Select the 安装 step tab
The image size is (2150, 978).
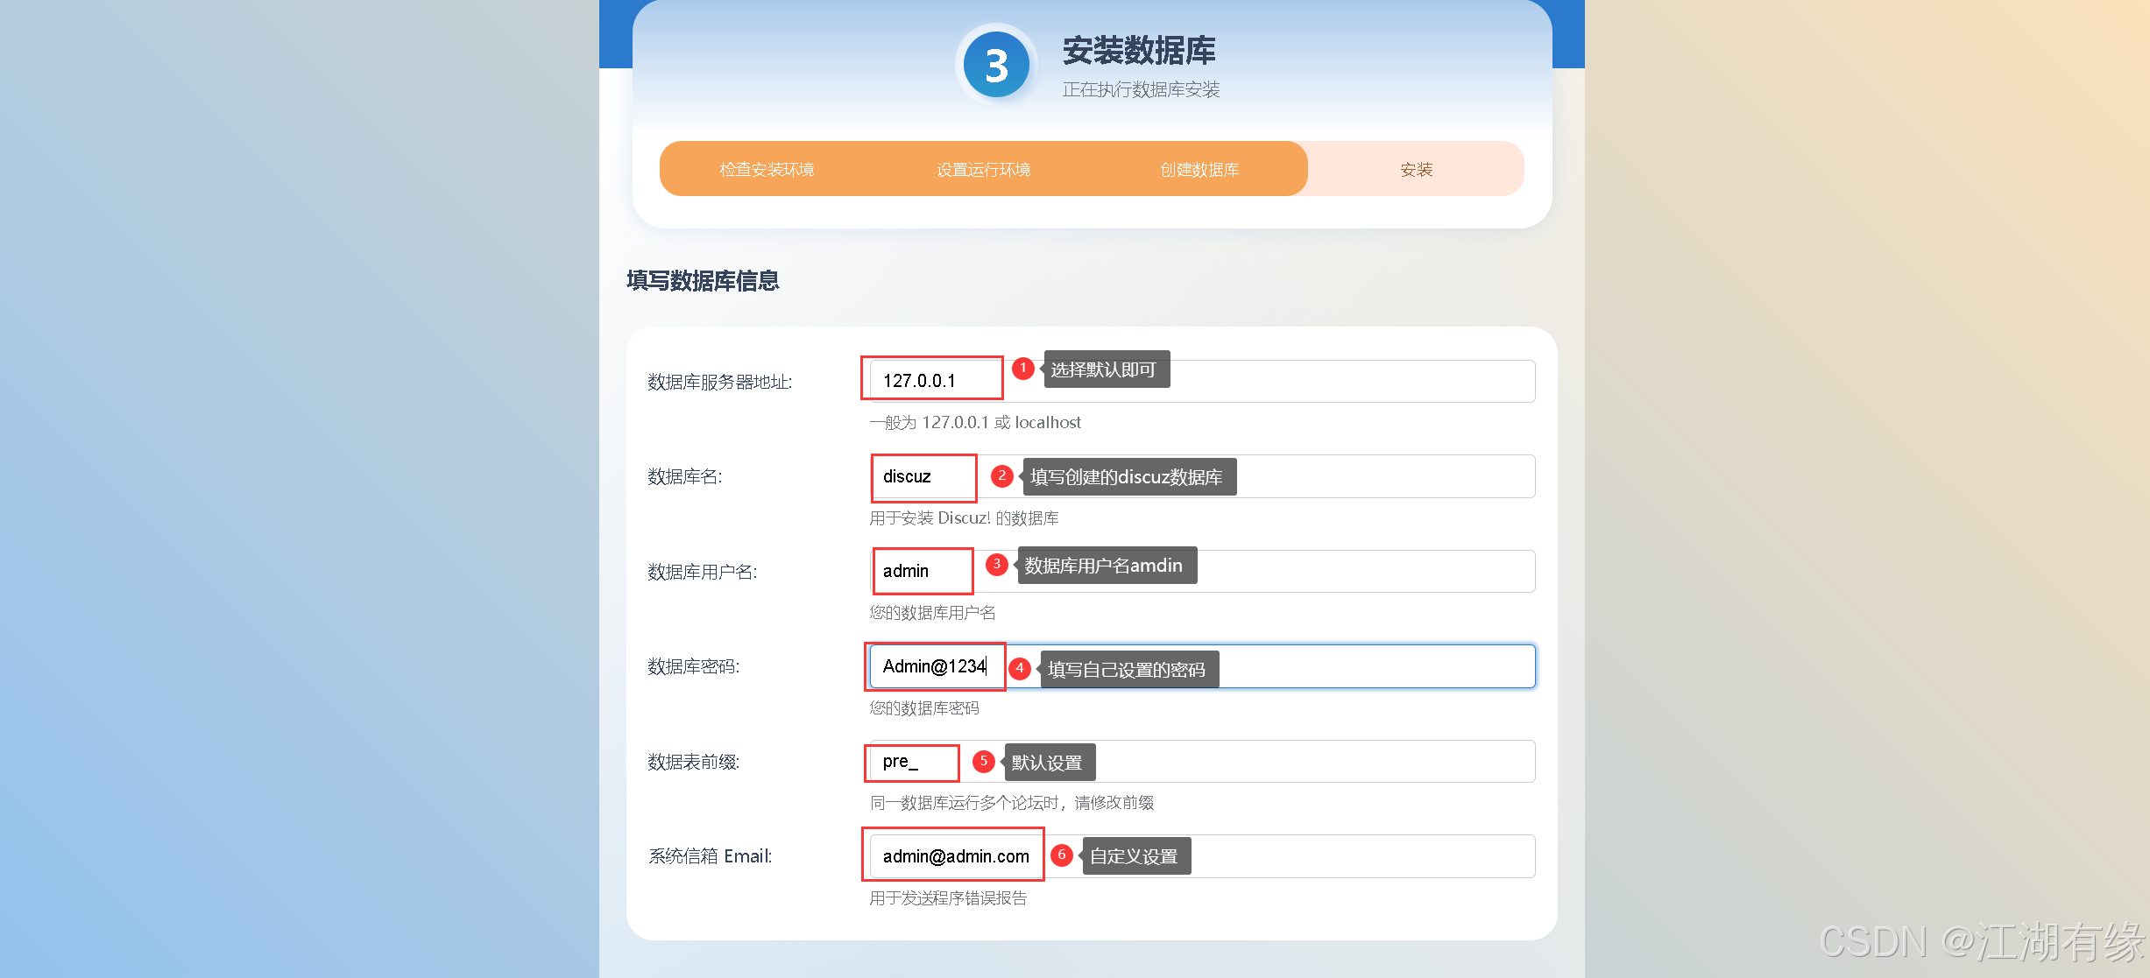[x=1416, y=169]
